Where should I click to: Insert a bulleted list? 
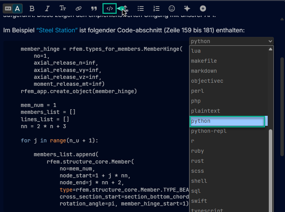tap(141, 8)
